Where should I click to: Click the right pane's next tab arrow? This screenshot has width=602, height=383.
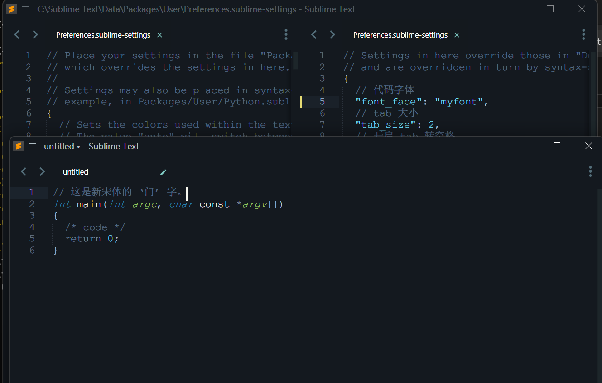(332, 34)
